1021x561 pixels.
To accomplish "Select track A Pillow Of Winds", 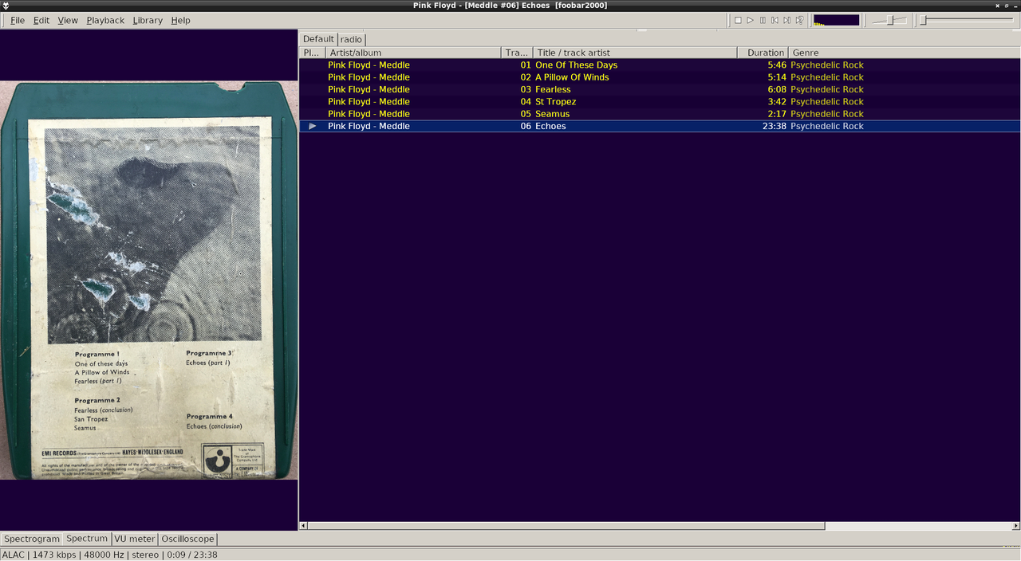I will coord(660,77).
